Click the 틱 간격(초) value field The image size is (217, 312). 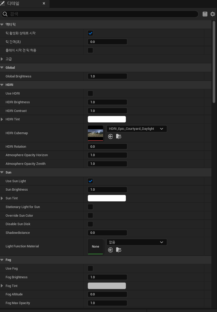[107, 42]
